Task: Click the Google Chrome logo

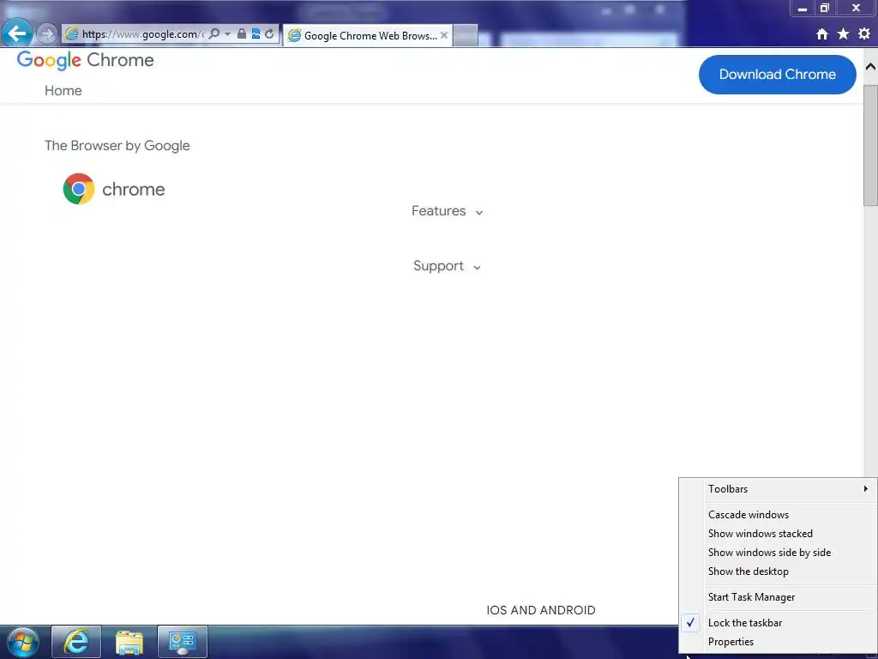Action: (85, 60)
